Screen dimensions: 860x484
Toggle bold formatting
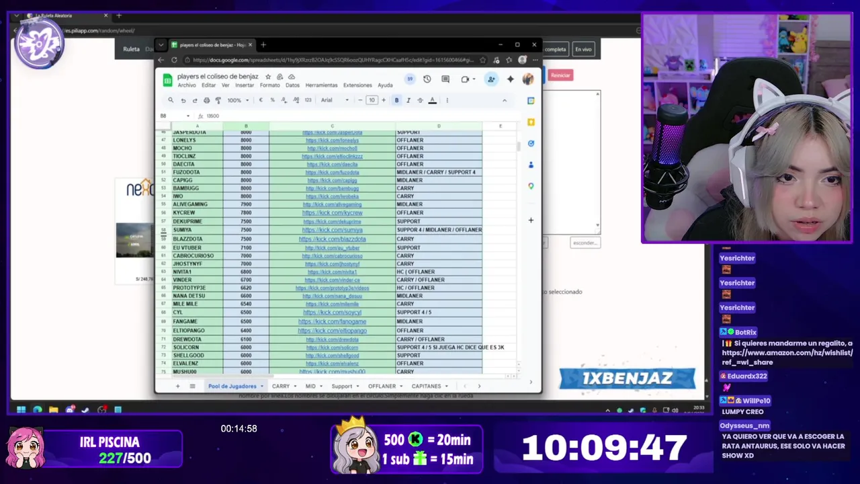[x=396, y=100]
